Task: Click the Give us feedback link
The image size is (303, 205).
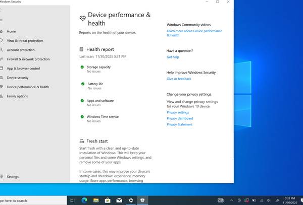Action: tap(179, 79)
